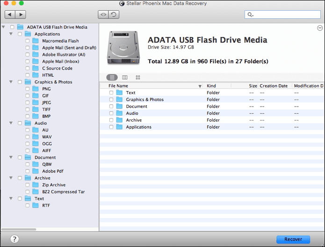Click the QBW folder icon in sidebar
The width and height of the screenshot is (325, 247).
click(x=36, y=164)
